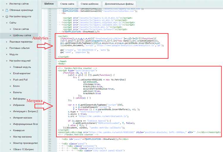Open Главный модуль settings

(x=22, y=67)
